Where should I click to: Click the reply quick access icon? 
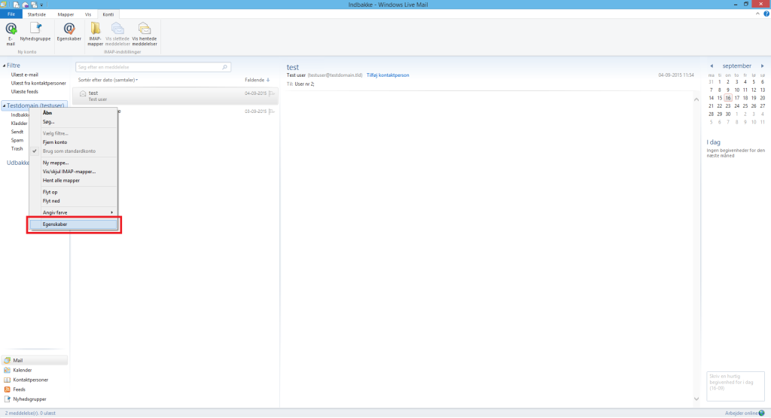25,5
